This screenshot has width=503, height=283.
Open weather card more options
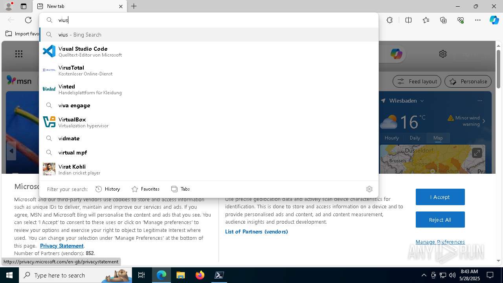tap(479, 101)
